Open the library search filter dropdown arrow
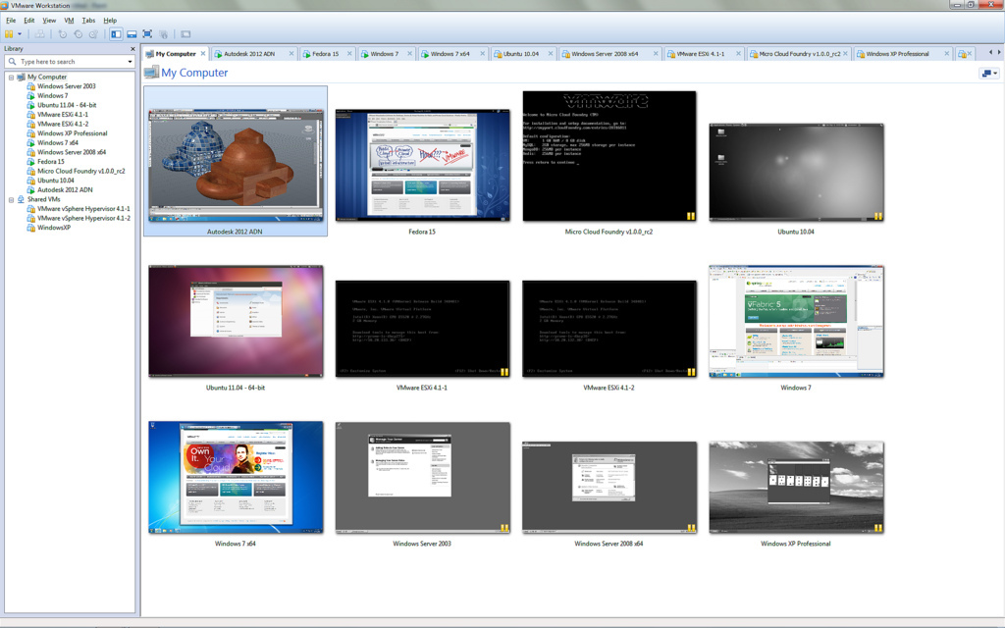The image size is (1005, 628). tap(130, 62)
